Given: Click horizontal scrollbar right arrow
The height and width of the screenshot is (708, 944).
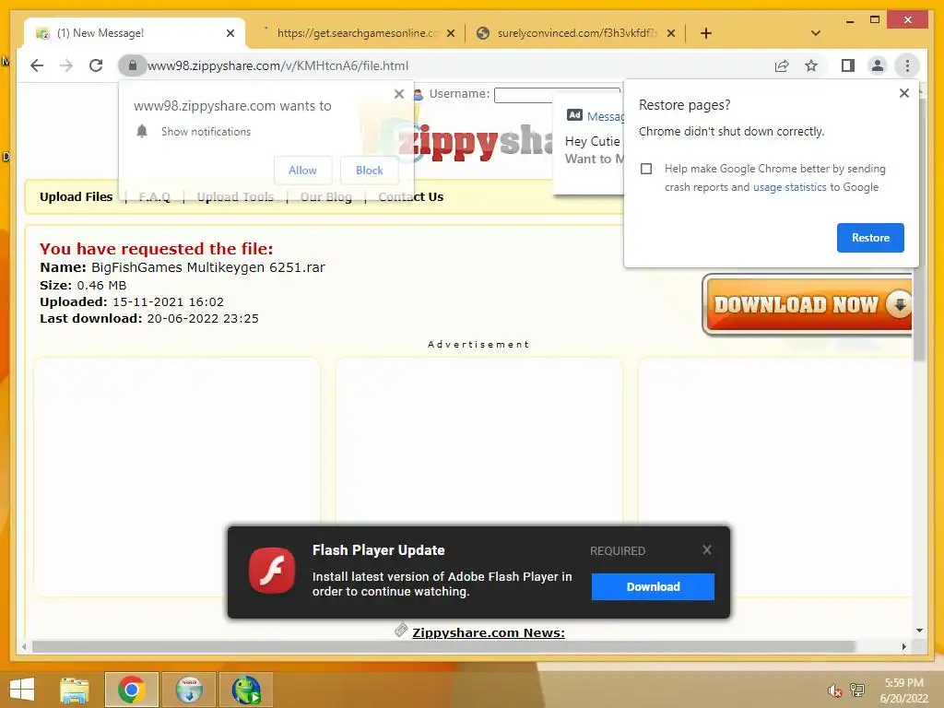Looking at the screenshot, I should coord(903,646).
